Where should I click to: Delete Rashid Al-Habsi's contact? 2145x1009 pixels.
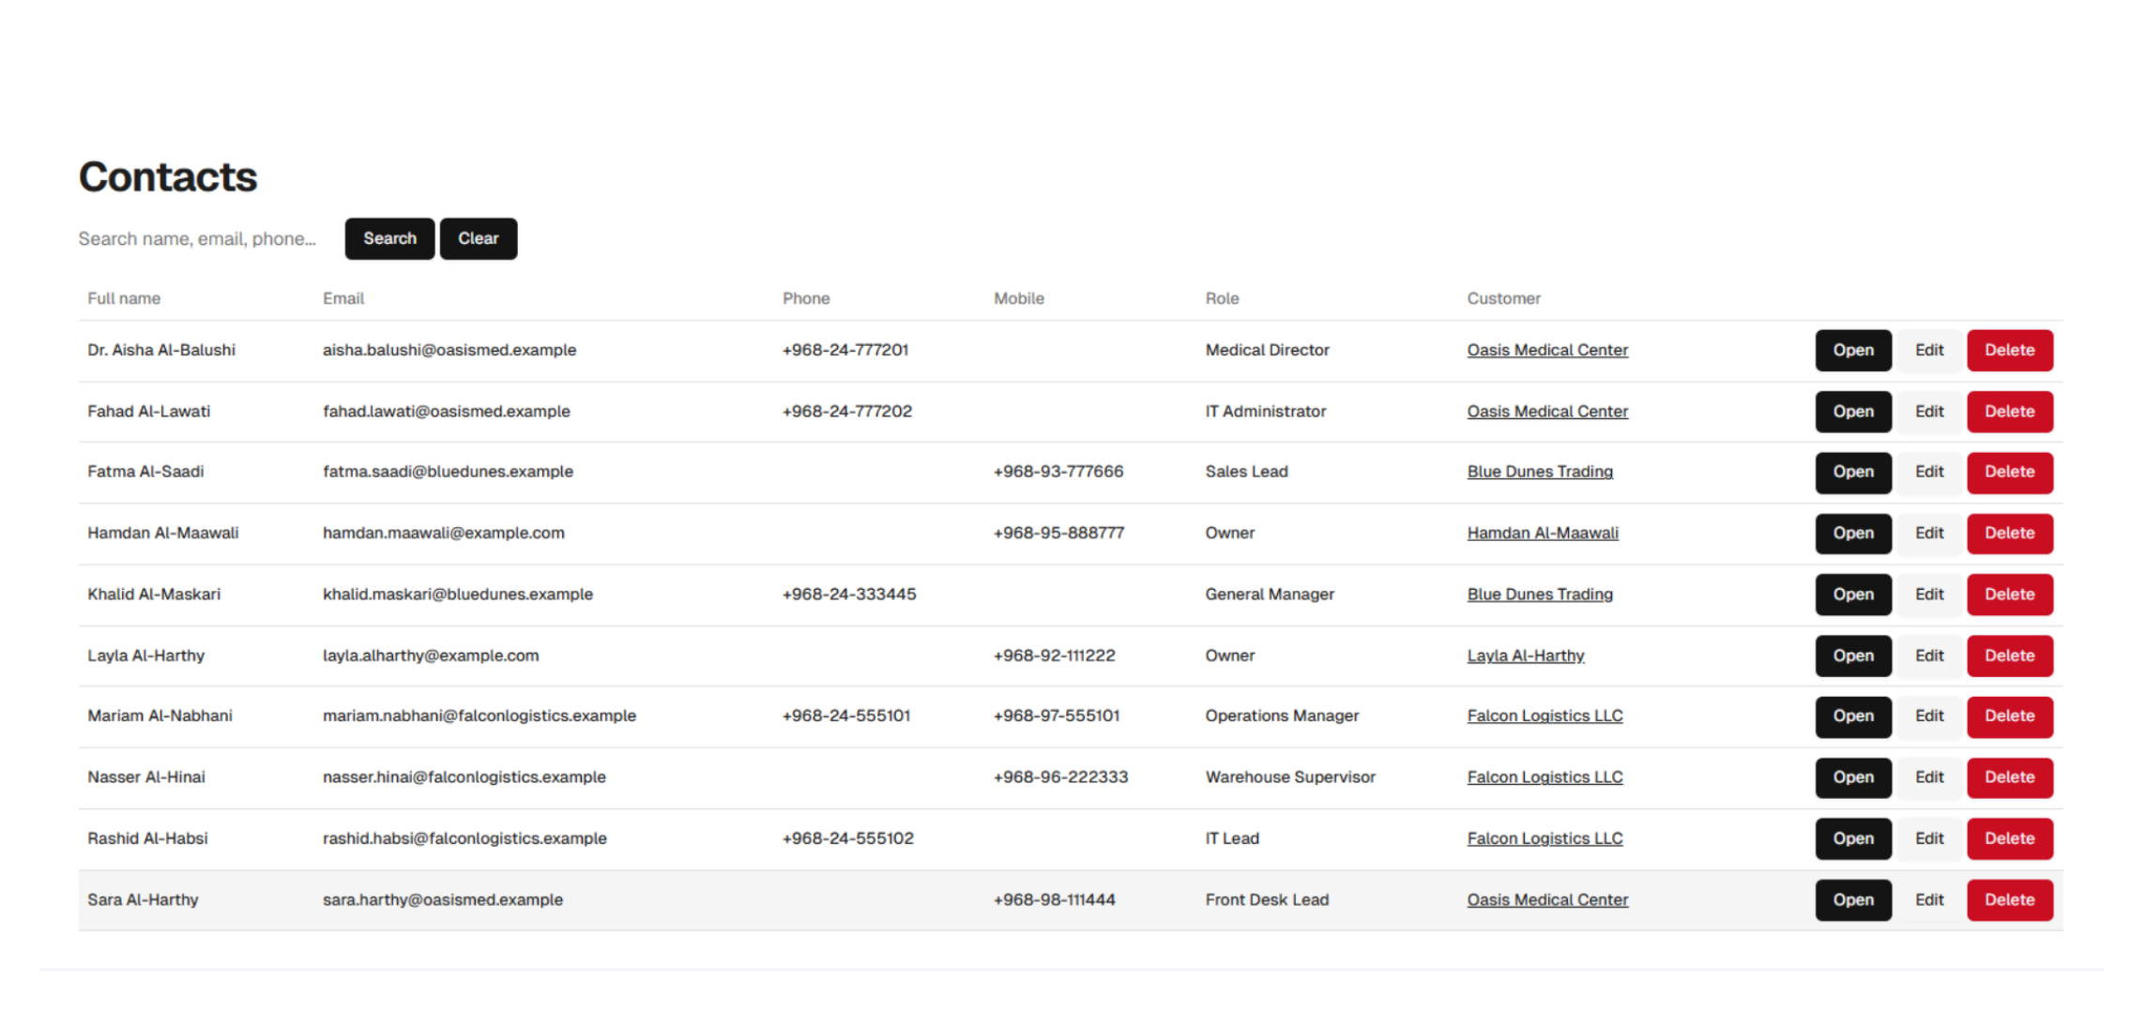point(2008,838)
